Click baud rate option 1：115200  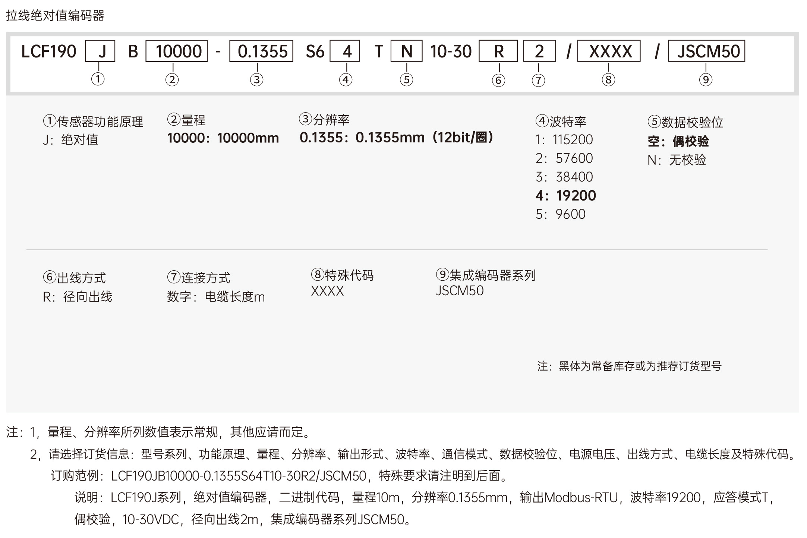tap(564, 140)
